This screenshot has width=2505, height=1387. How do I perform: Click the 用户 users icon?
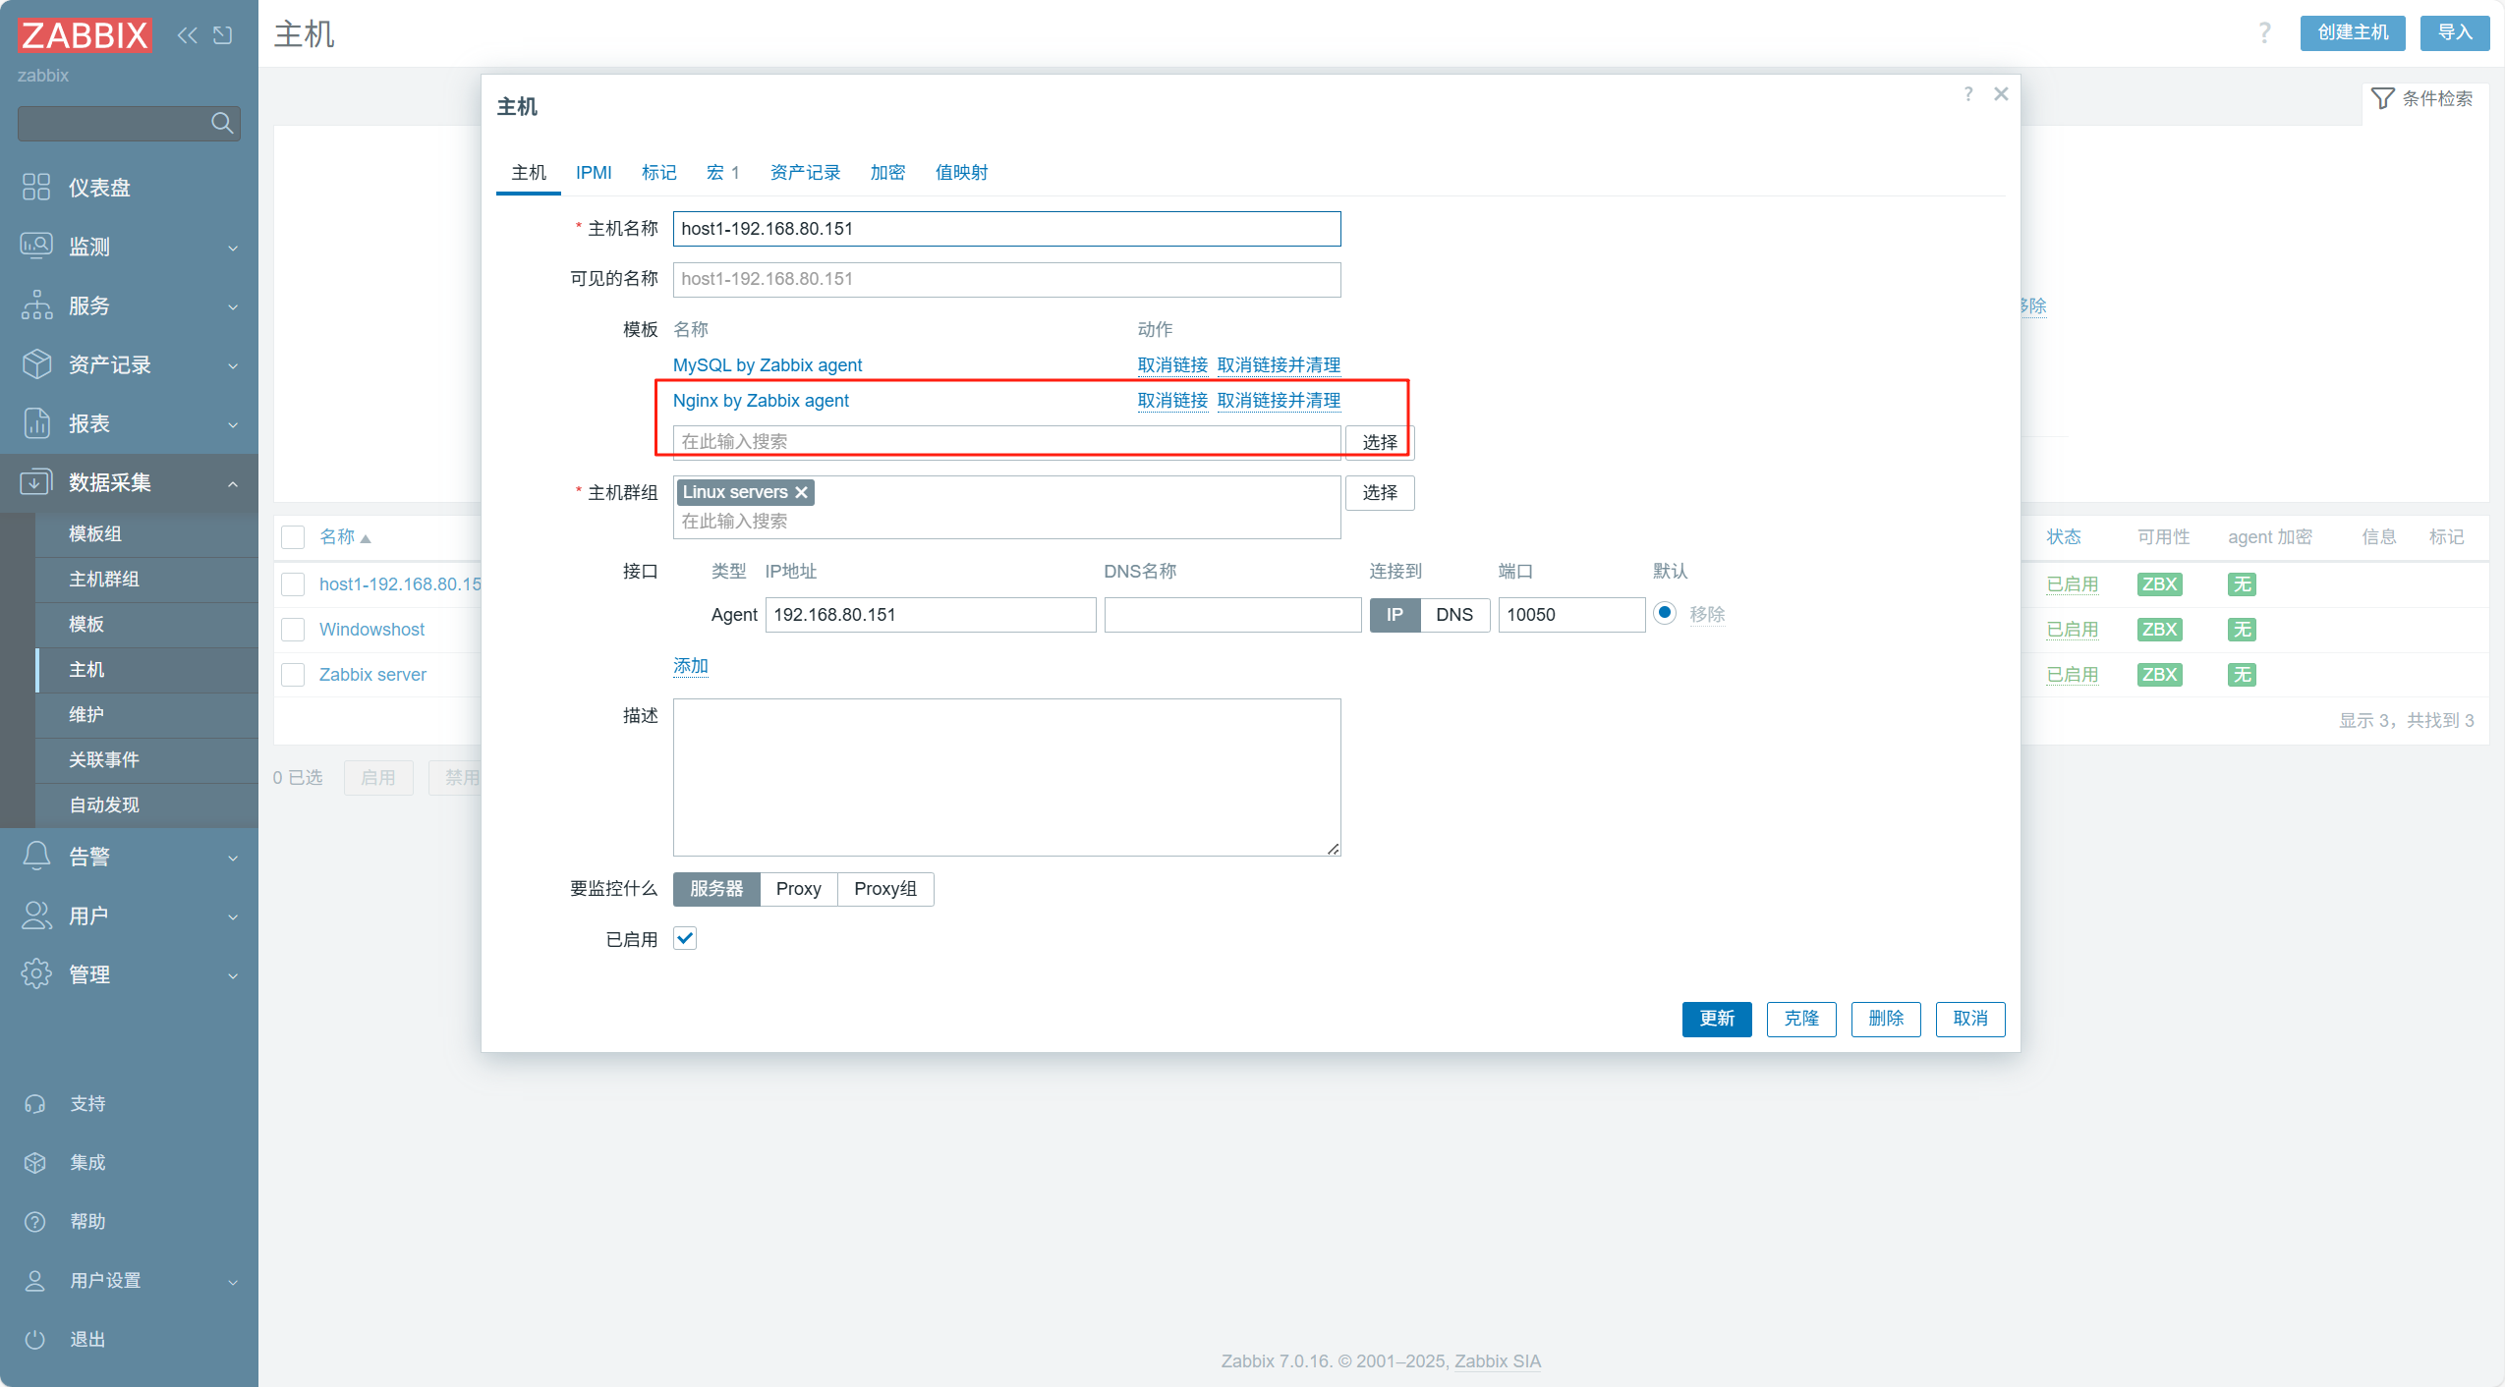(36, 915)
